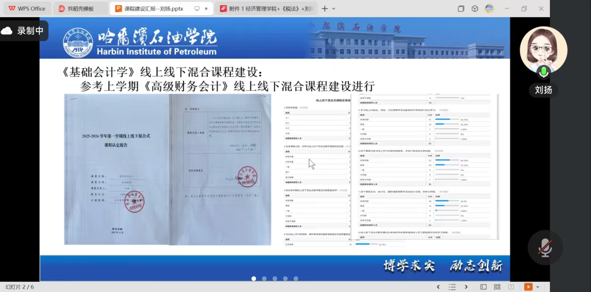Open the WPS Office home tab
591x292 pixels.
tap(25, 9)
